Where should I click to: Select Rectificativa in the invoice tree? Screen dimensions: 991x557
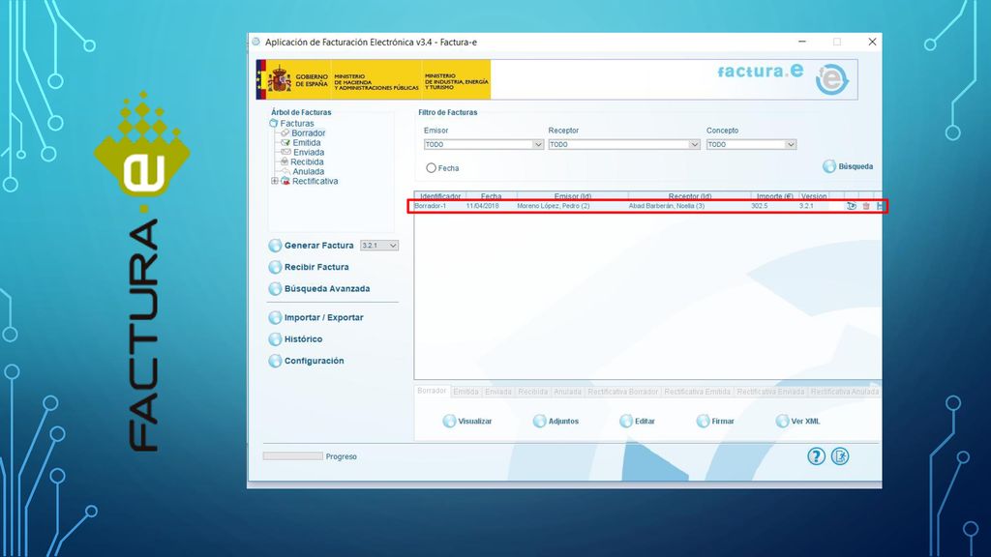tap(315, 181)
